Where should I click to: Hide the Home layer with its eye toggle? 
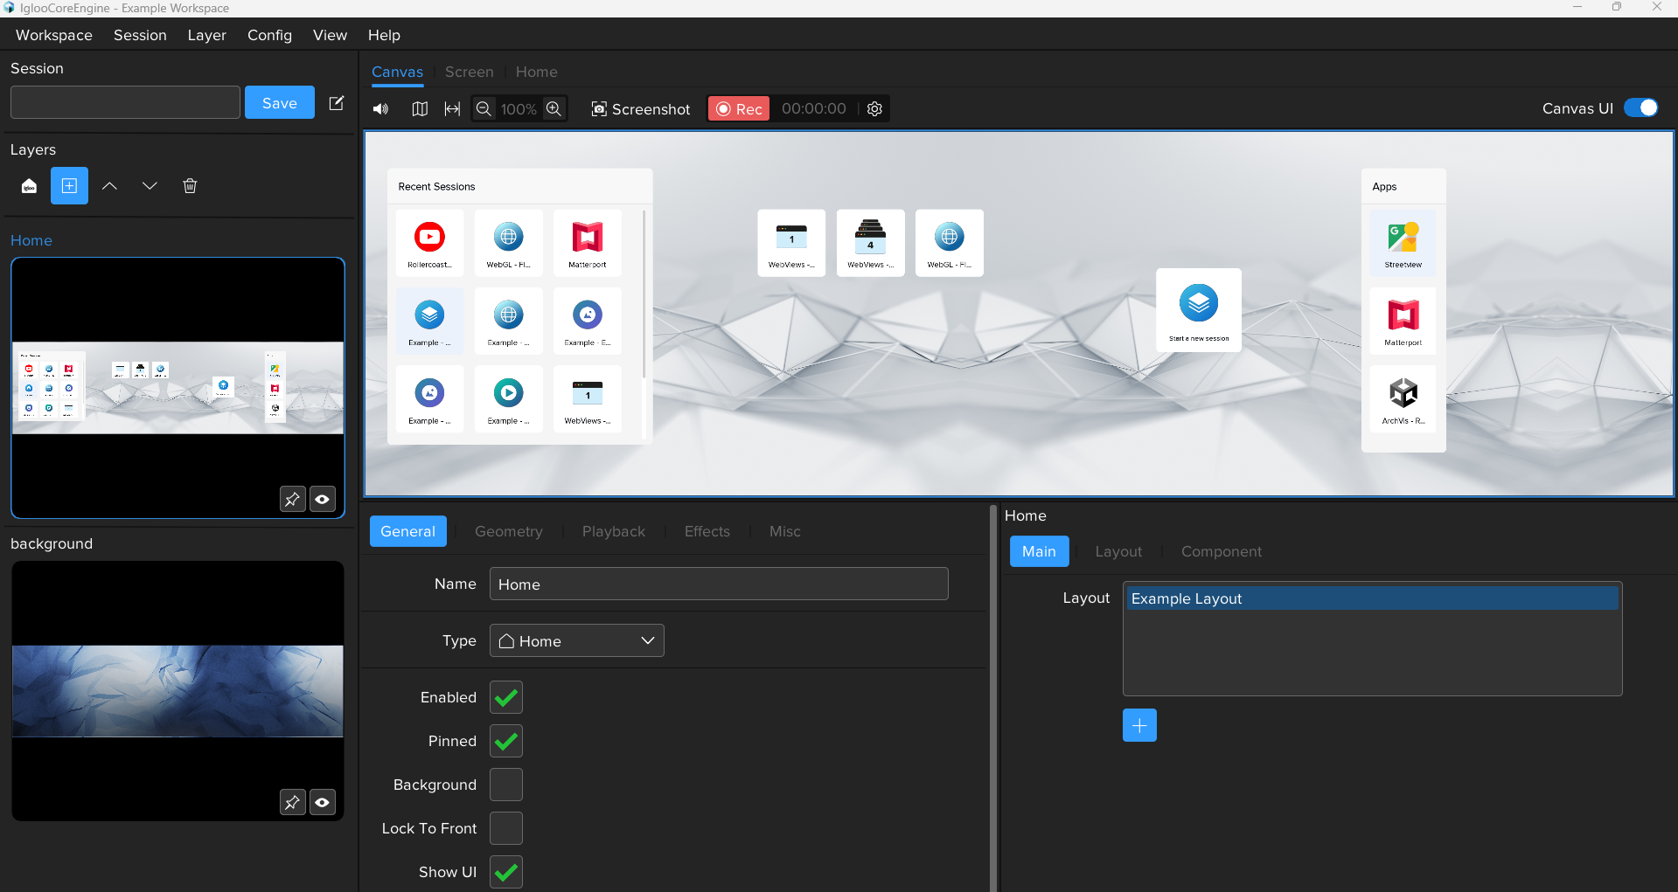click(x=322, y=499)
